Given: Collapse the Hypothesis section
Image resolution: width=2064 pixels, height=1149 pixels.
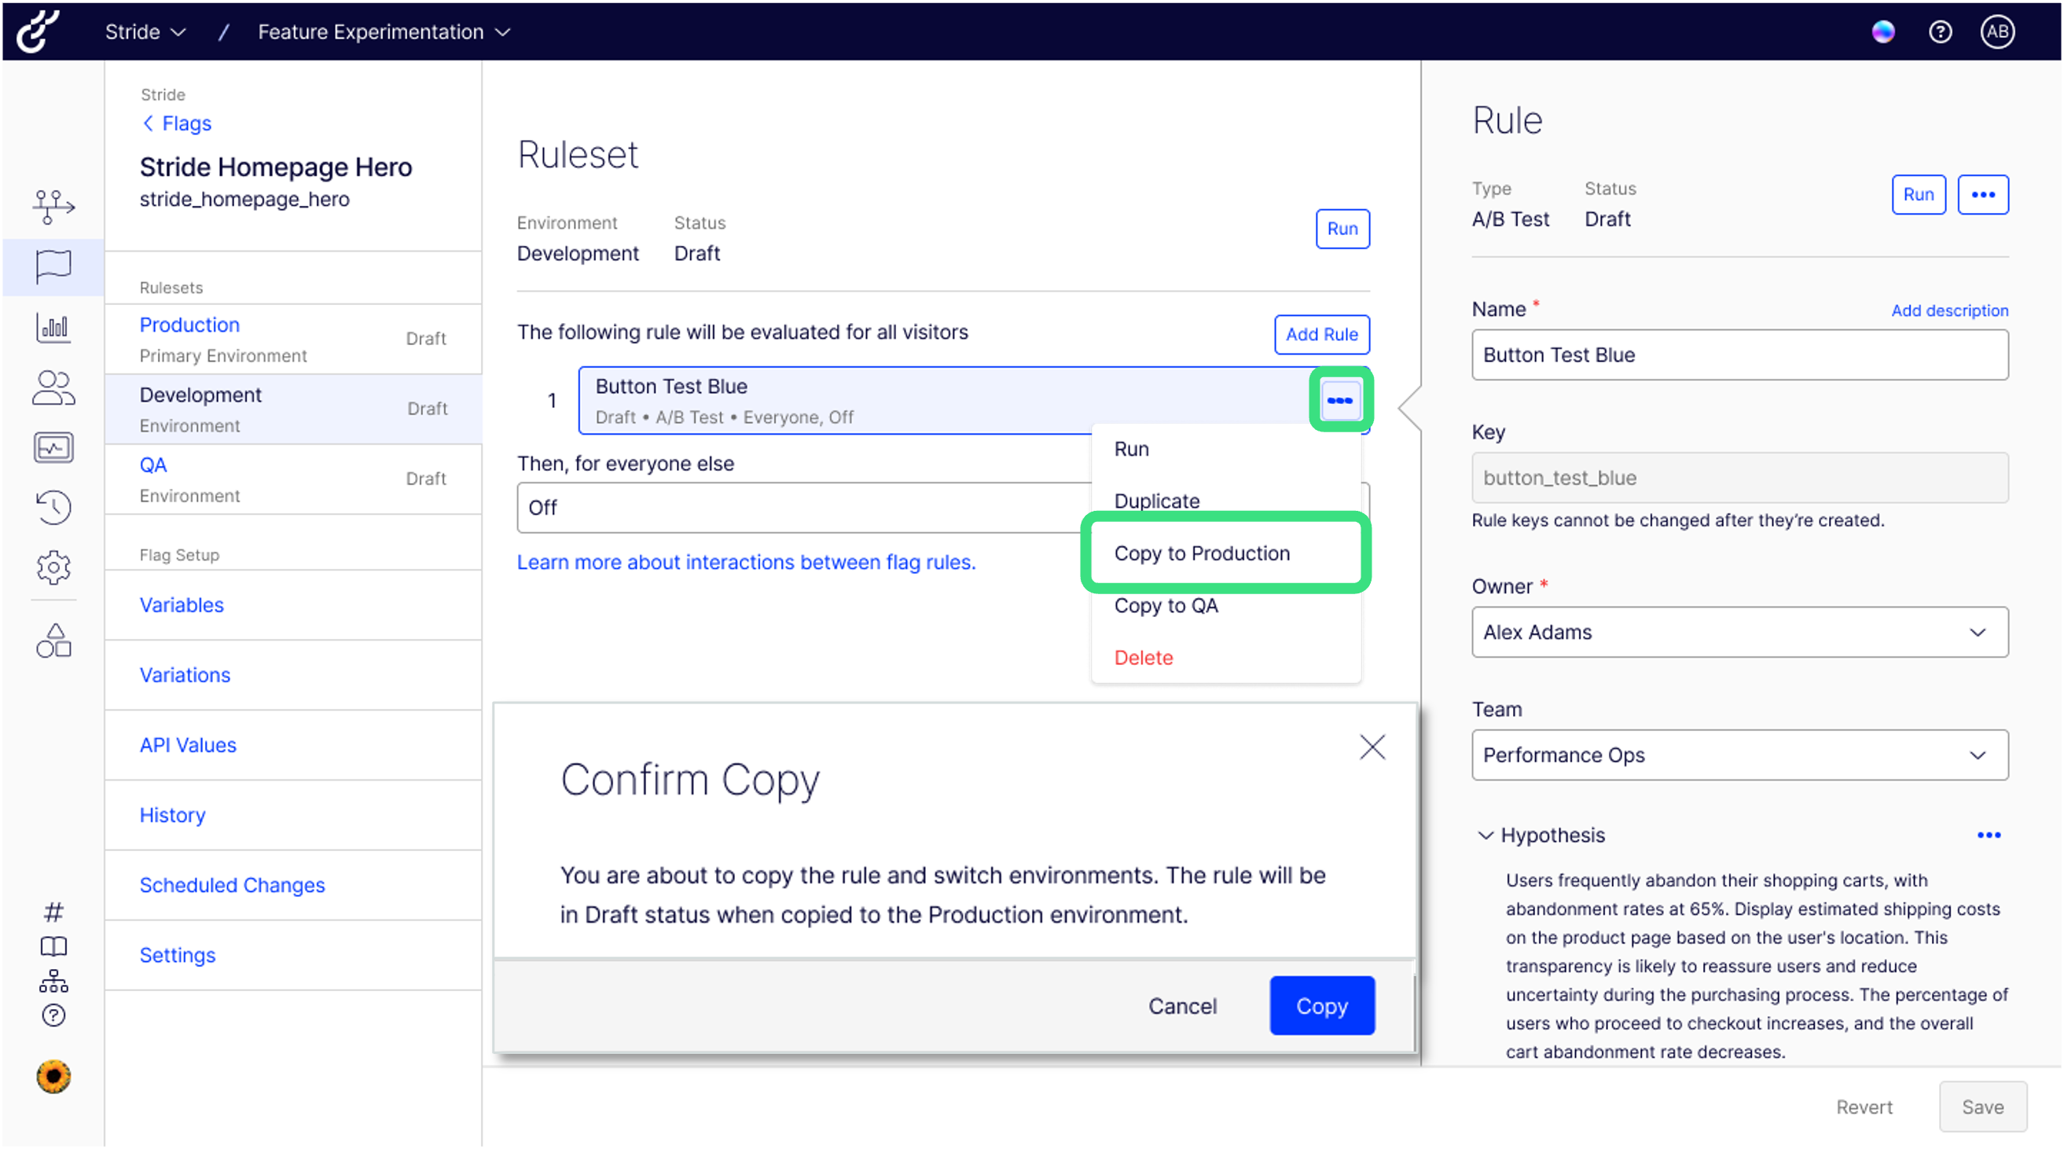Looking at the screenshot, I should (1485, 835).
